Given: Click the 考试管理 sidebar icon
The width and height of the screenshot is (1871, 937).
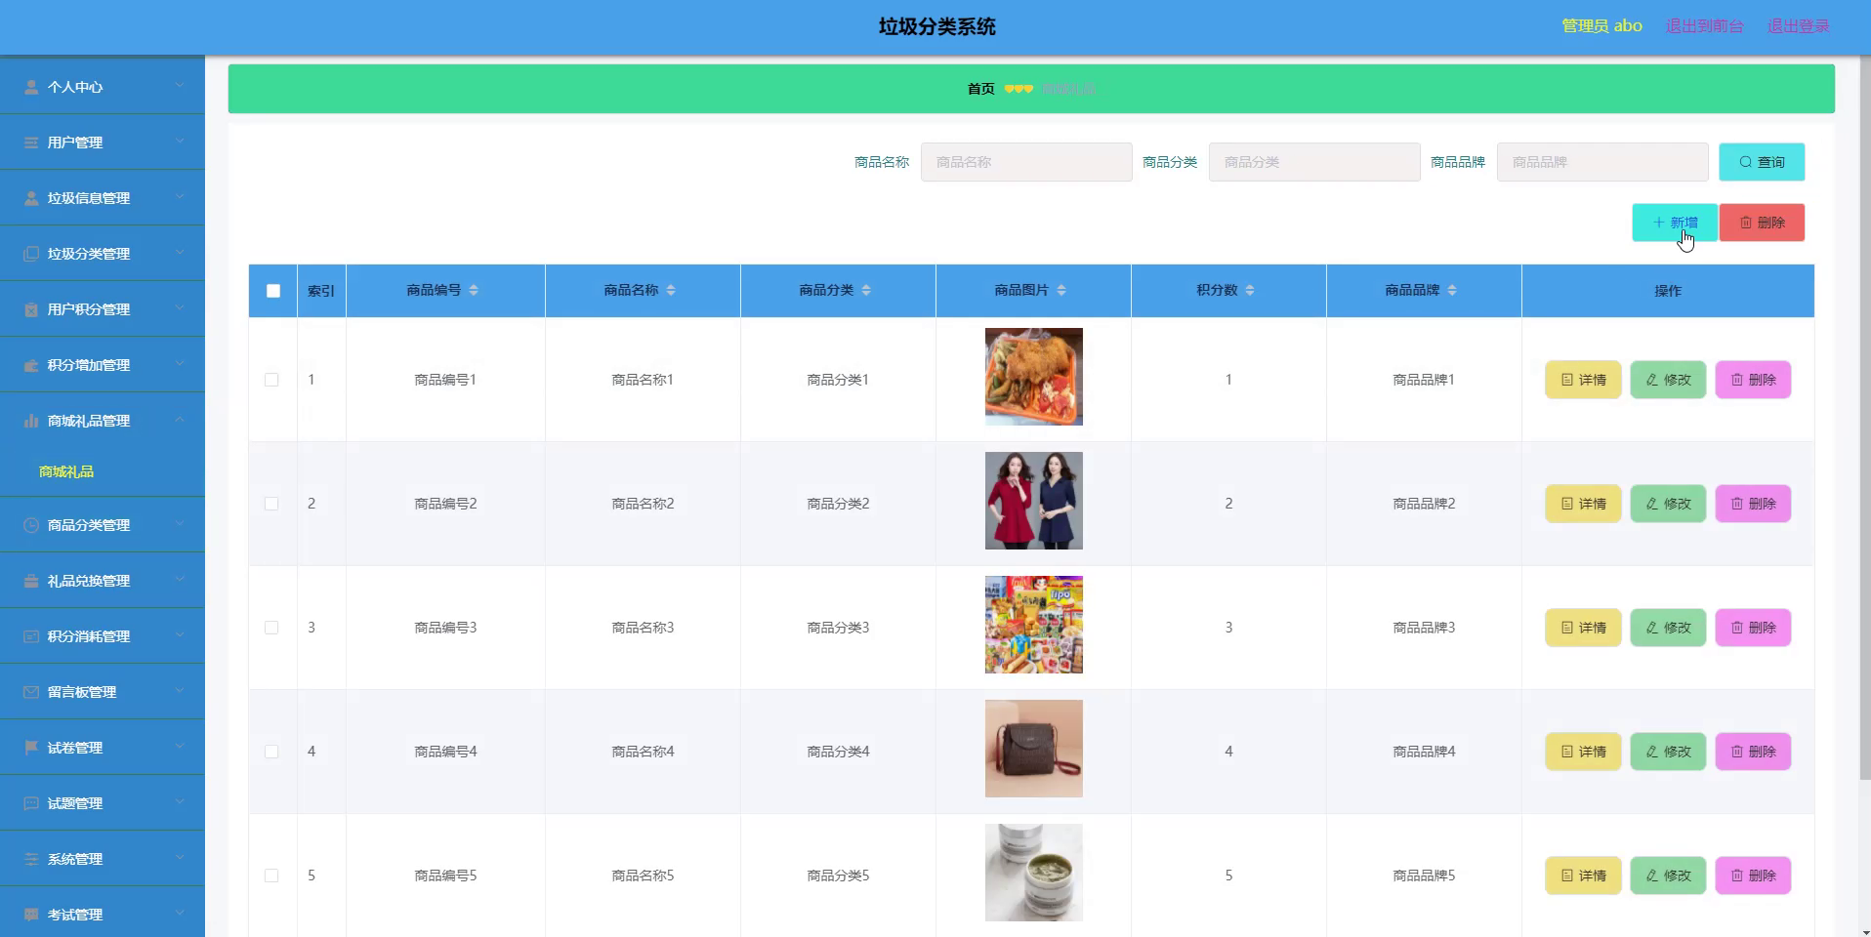Looking at the screenshot, I should [31, 915].
